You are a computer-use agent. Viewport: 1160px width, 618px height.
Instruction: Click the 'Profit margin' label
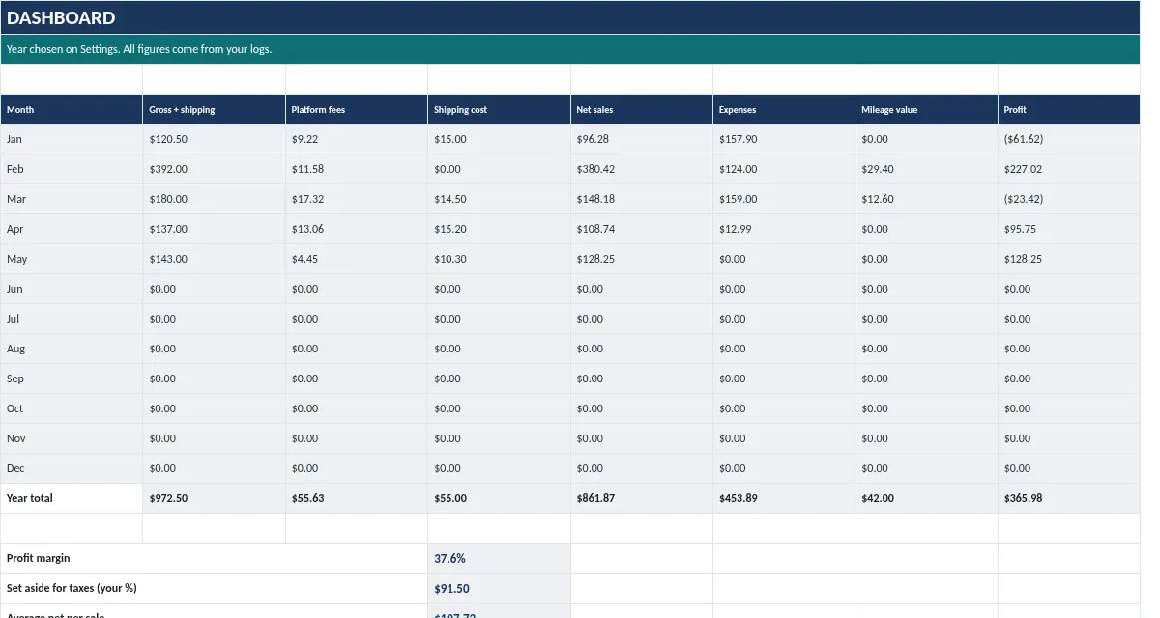coord(214,558)
